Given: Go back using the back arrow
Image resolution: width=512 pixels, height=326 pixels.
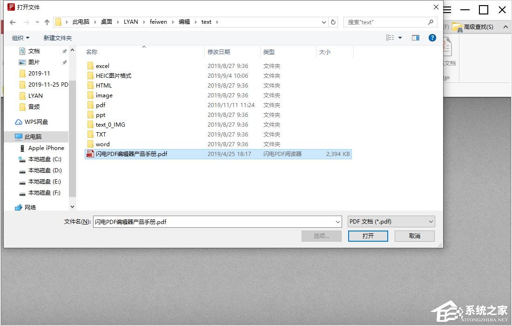Looking at the screenshot, I should (12, 21).
